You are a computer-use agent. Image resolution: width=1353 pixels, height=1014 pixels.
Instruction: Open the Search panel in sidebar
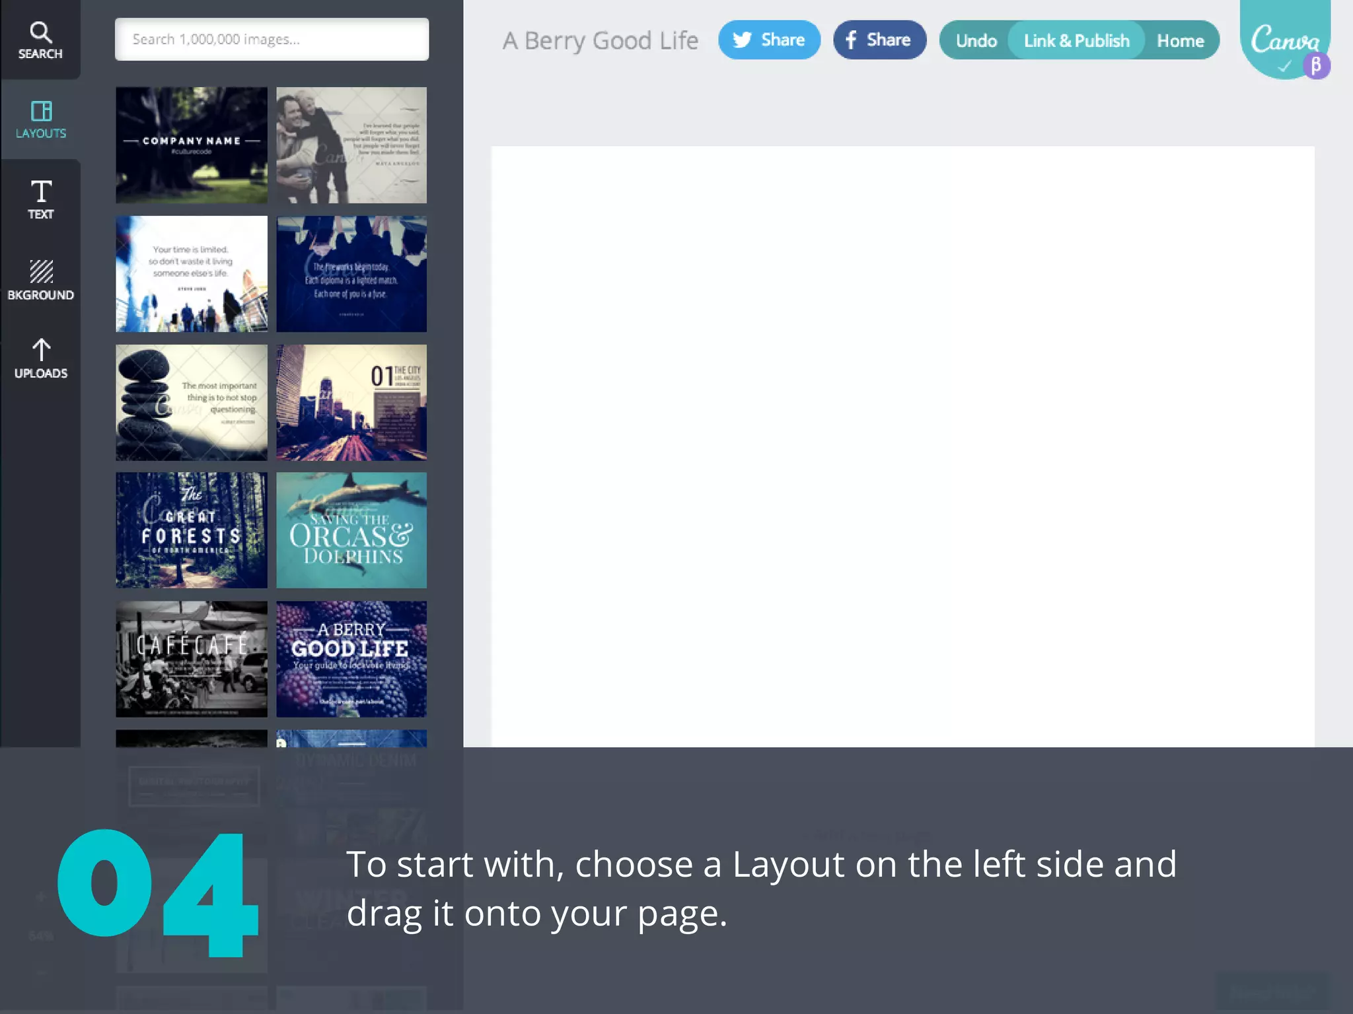[40, 40]
